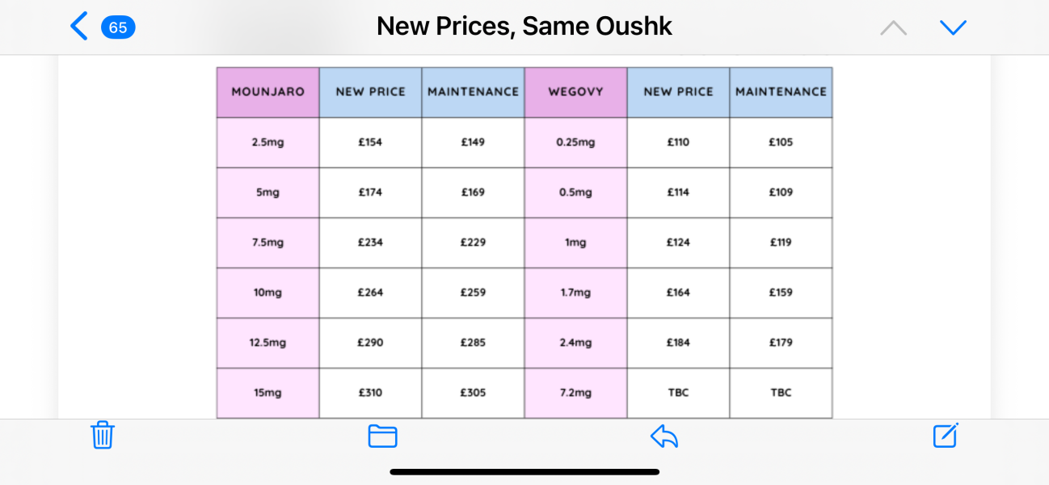Select the Wegovy 0.25mg cell
The height and width of the screenshot is (485, 1049).
575,142
